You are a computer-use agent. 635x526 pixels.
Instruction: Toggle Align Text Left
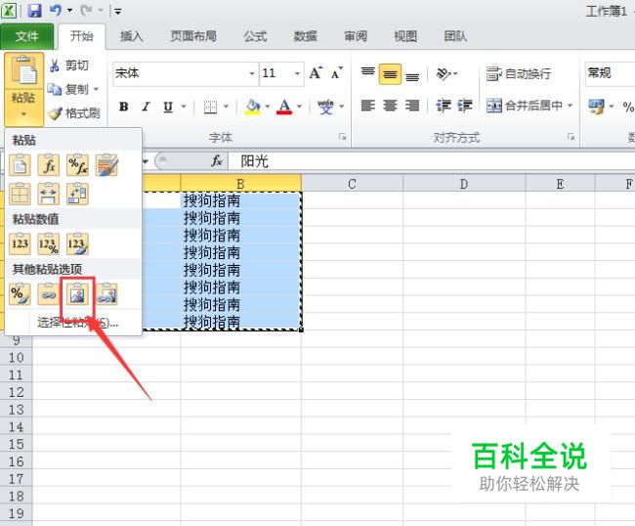367,106
